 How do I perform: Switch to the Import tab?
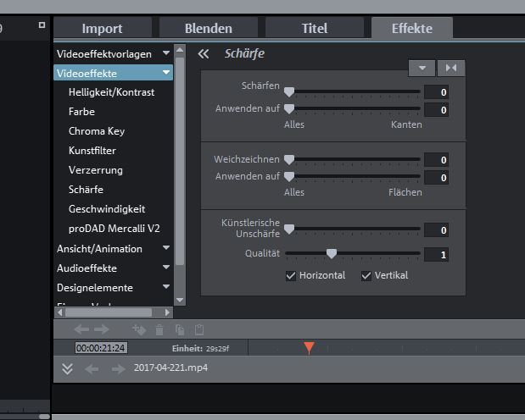click(x=102, y=28)
